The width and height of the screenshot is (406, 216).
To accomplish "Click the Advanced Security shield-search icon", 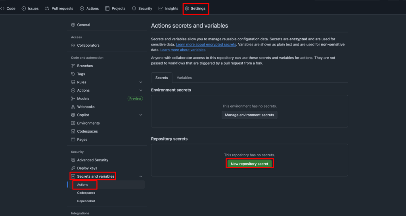I will coord(73,160).
